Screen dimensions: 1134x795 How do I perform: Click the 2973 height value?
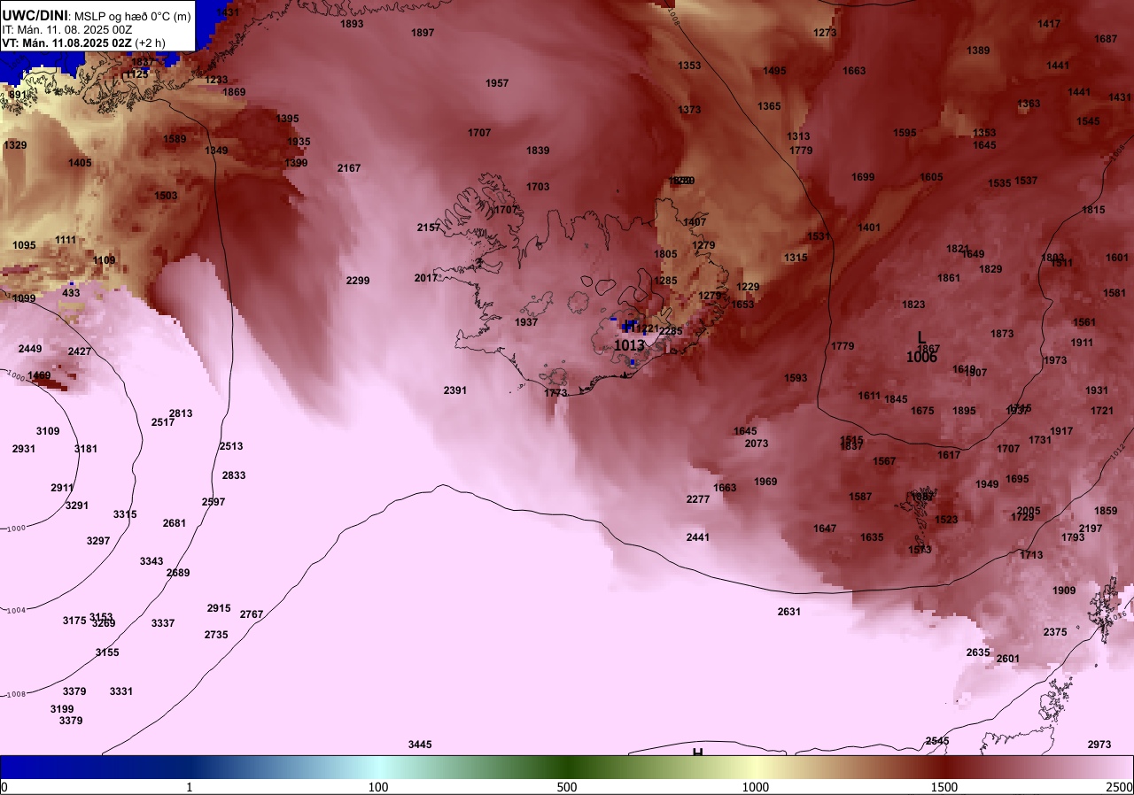point(1099,745)
